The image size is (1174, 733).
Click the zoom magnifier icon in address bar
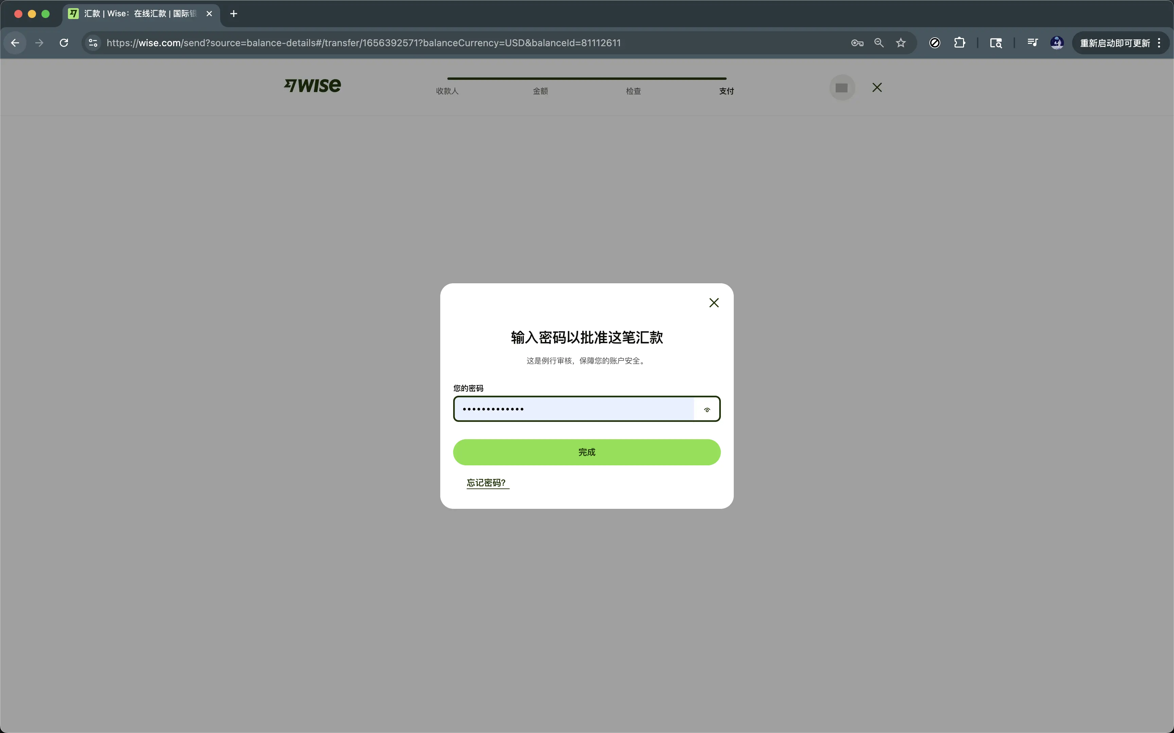point(879,43)
